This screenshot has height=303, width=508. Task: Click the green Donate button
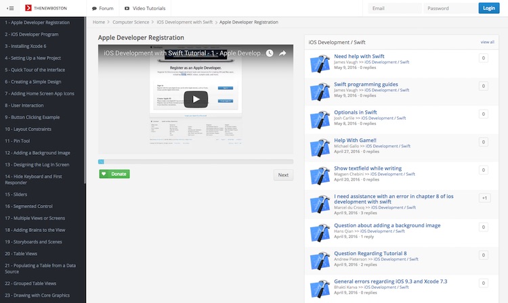pos(114,174)
